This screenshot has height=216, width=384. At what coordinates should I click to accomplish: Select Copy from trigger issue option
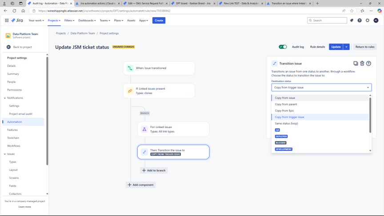tap(320, 117)
